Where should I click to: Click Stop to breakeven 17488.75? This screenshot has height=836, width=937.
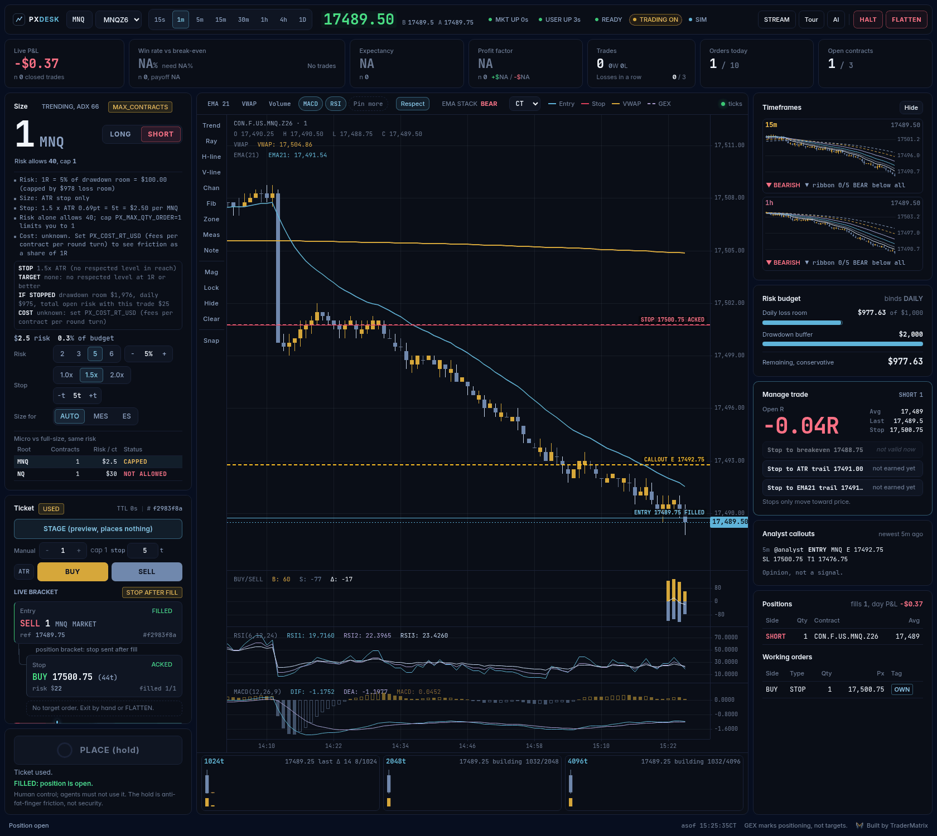843,450
